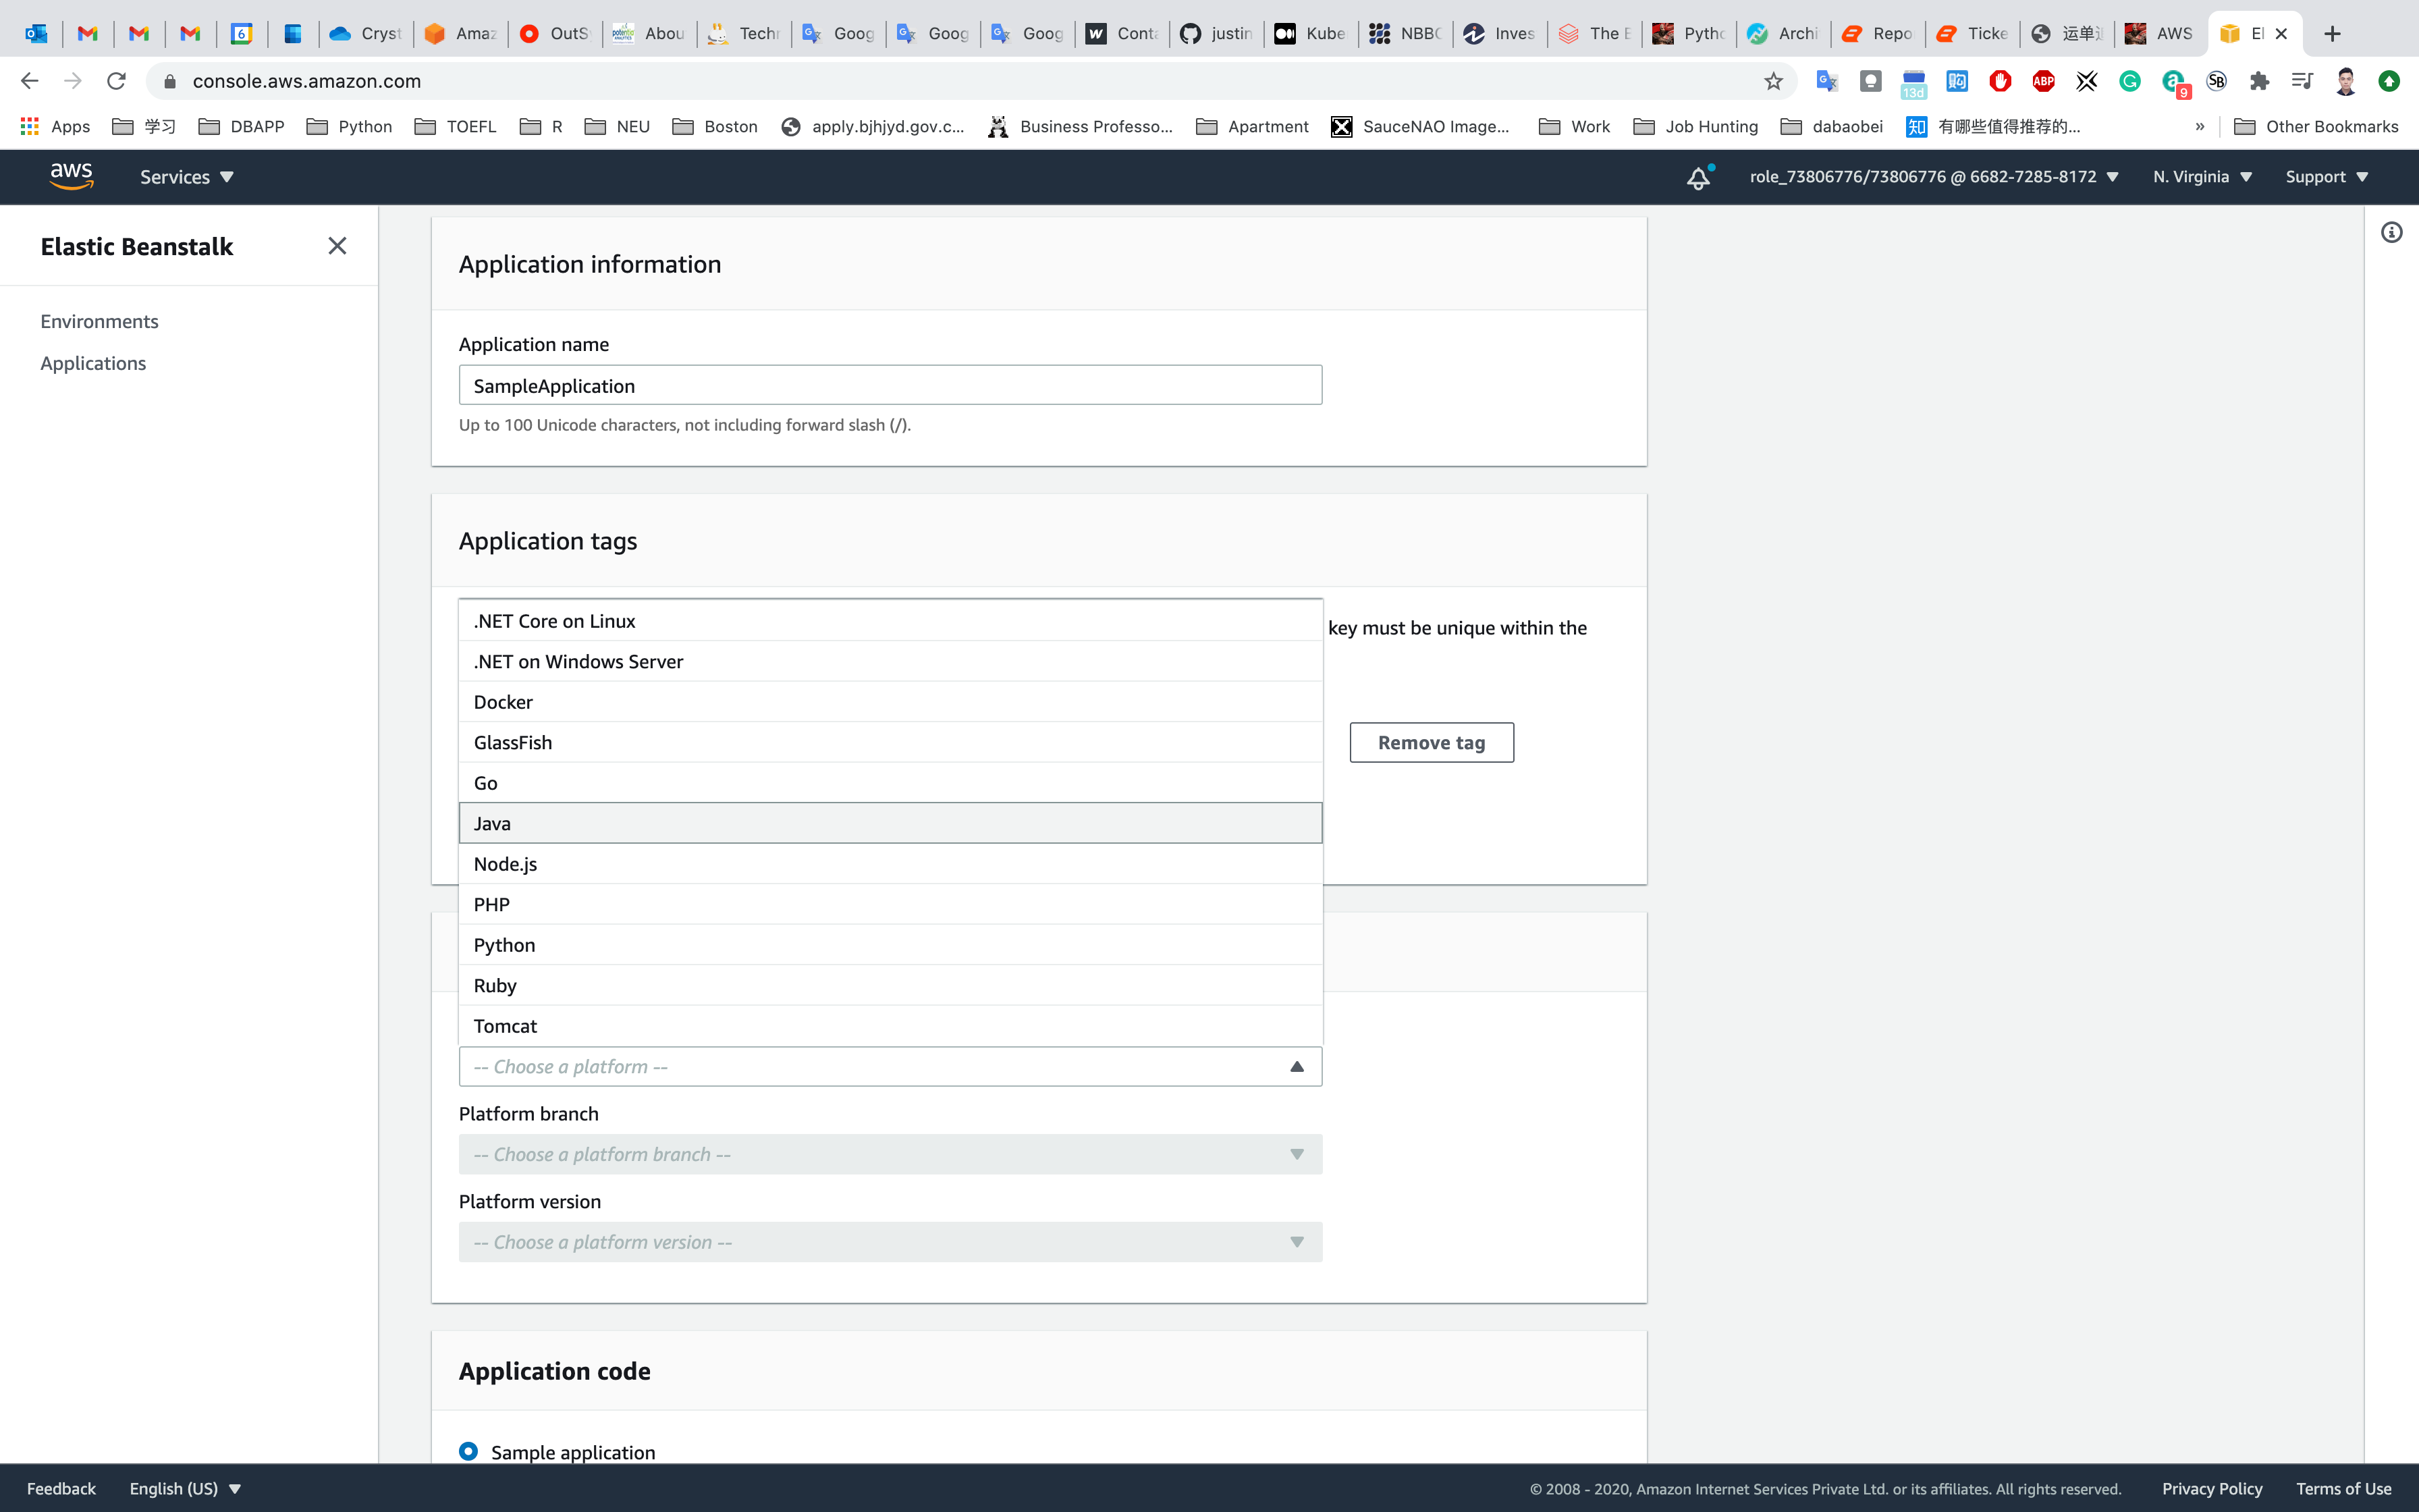Screen dimensions: 2419x1512
Task: Reload the page
Action: tap(117, 81)
